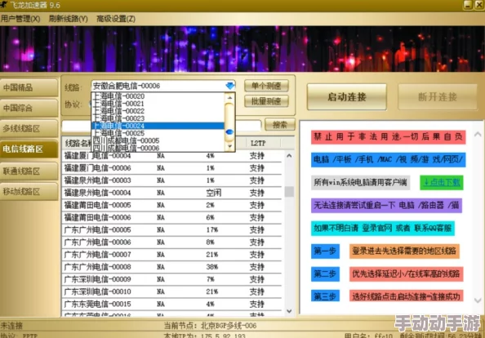Click the 第三步 step label
Viewport: 485px width, 338px height.
point(325,296)
